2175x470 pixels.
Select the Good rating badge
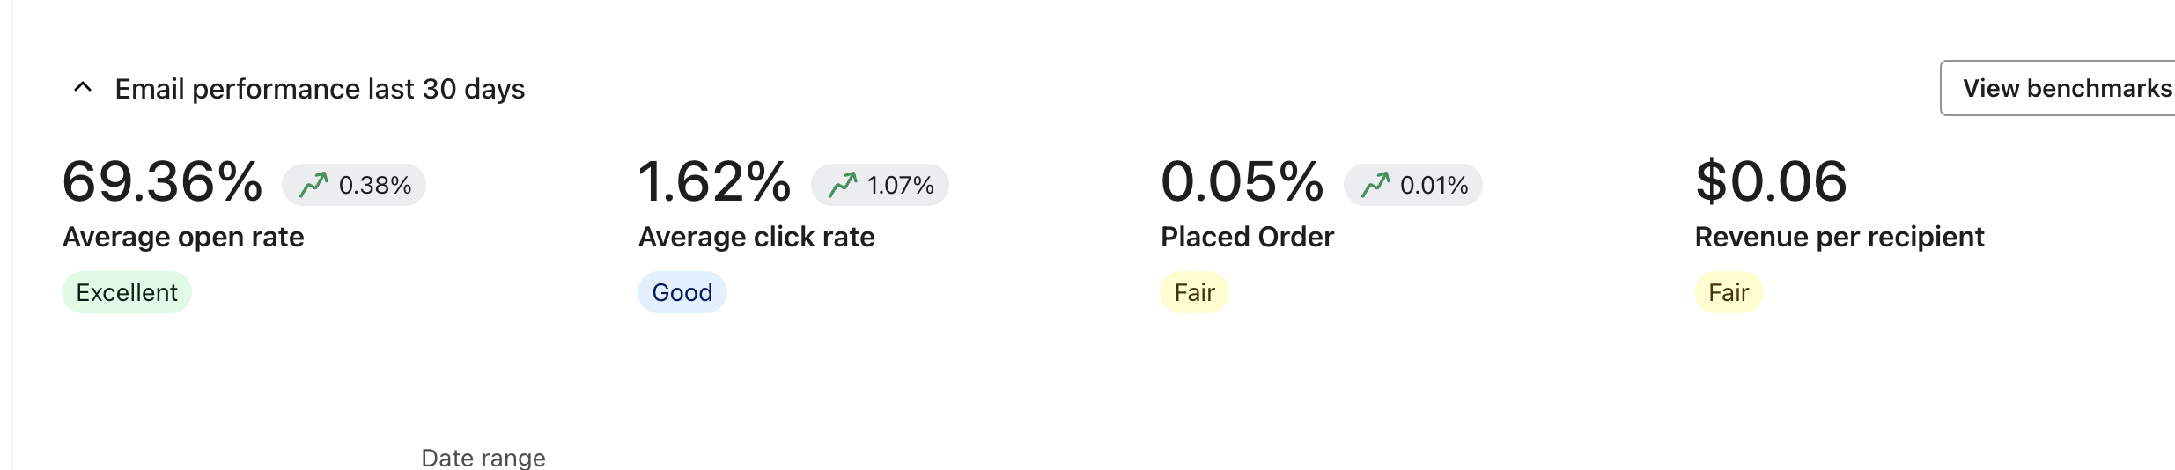point(682,292)
